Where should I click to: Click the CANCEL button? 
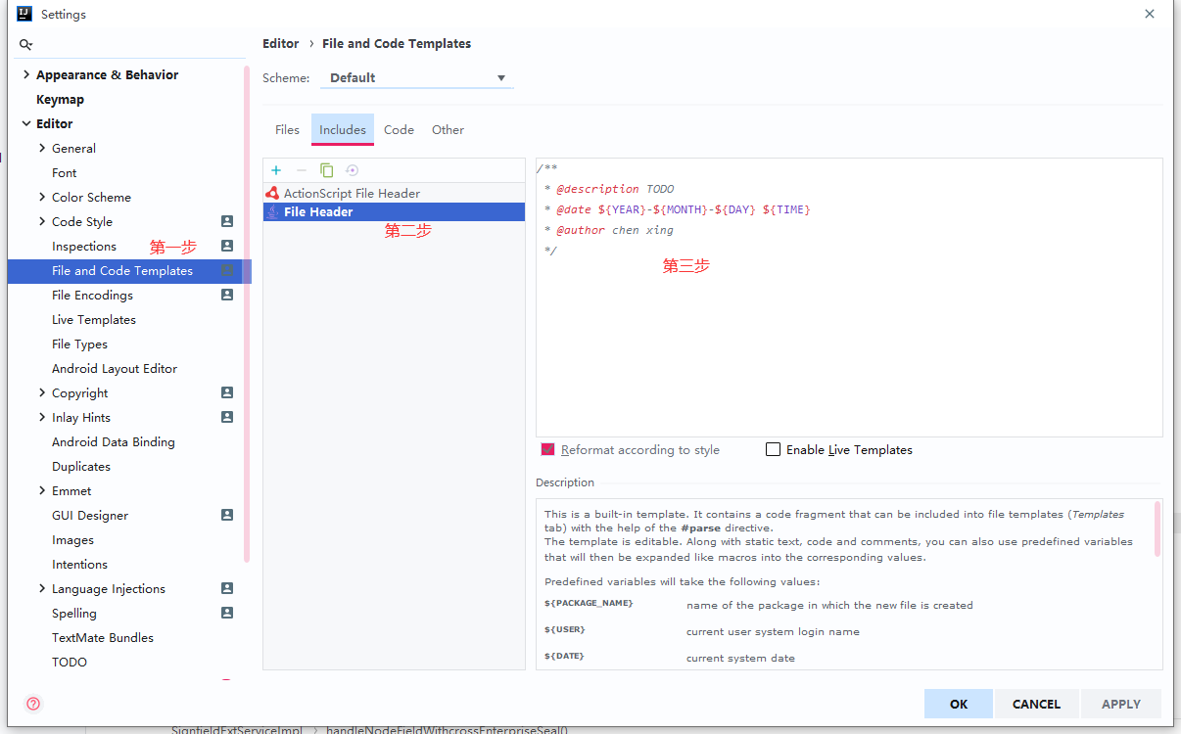[x=1036, y=704]
